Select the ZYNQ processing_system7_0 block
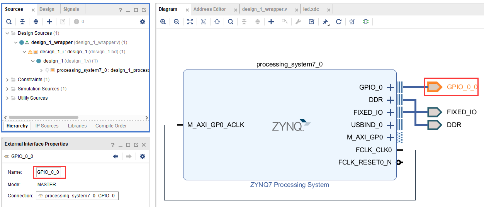 click(290, 125)
